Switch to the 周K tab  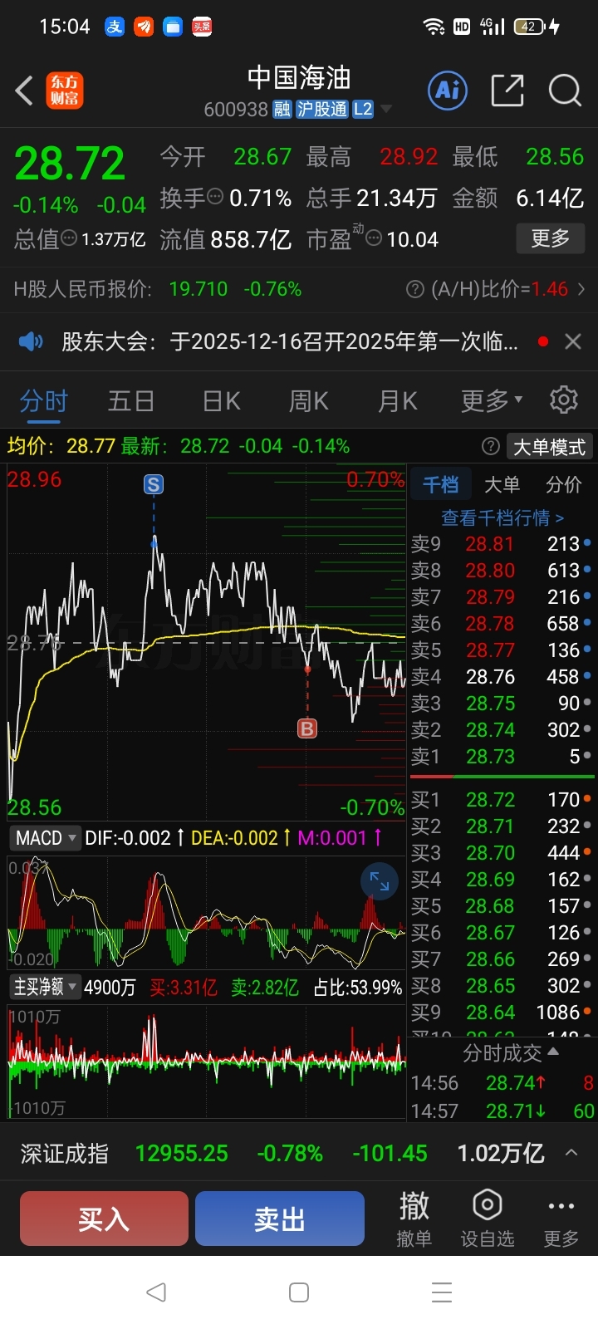pos(308,400)
